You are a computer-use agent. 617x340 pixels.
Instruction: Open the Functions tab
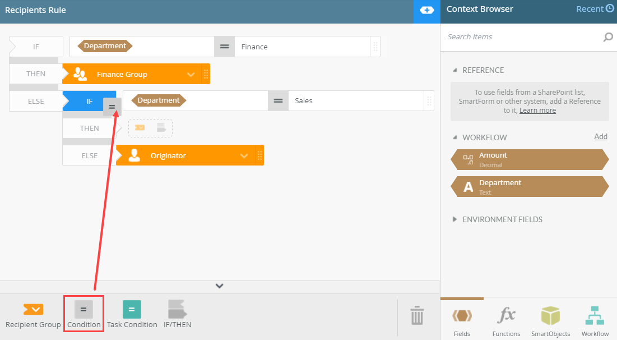coord(506,322)
